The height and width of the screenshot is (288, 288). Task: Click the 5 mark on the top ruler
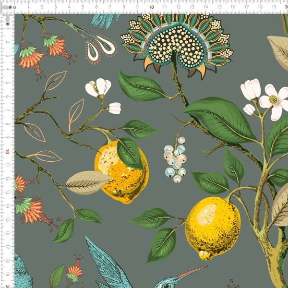pyautogui.click(x=83, y=7)
